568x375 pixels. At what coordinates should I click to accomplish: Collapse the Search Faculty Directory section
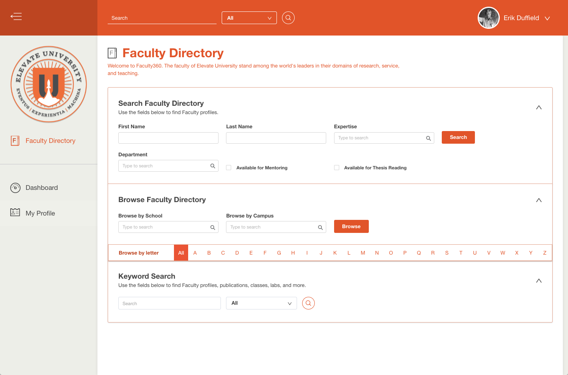click(x=539, y=108)
